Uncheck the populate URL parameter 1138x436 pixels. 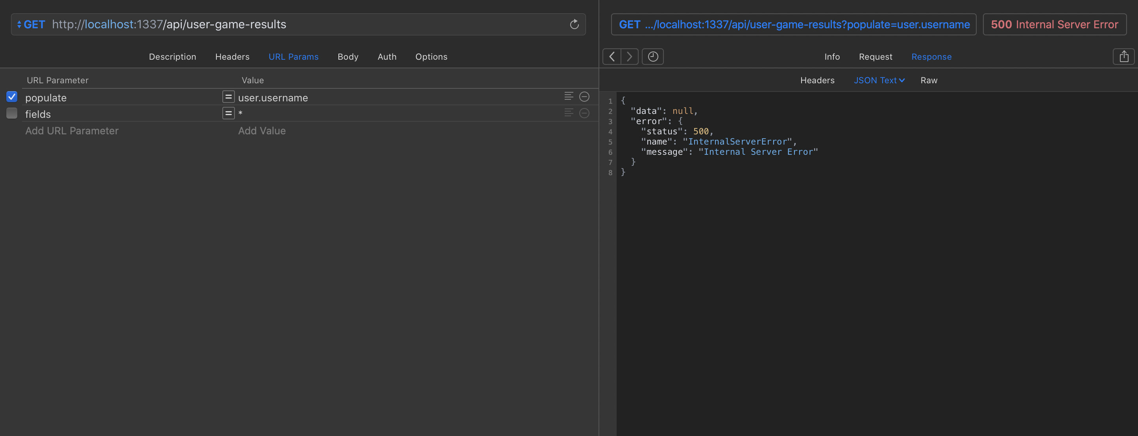pos(12,97)
